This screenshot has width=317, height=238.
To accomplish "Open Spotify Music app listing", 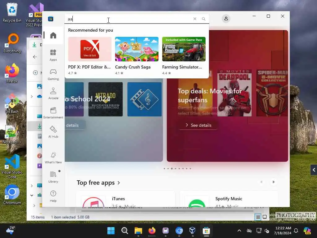I will (229, 199).
